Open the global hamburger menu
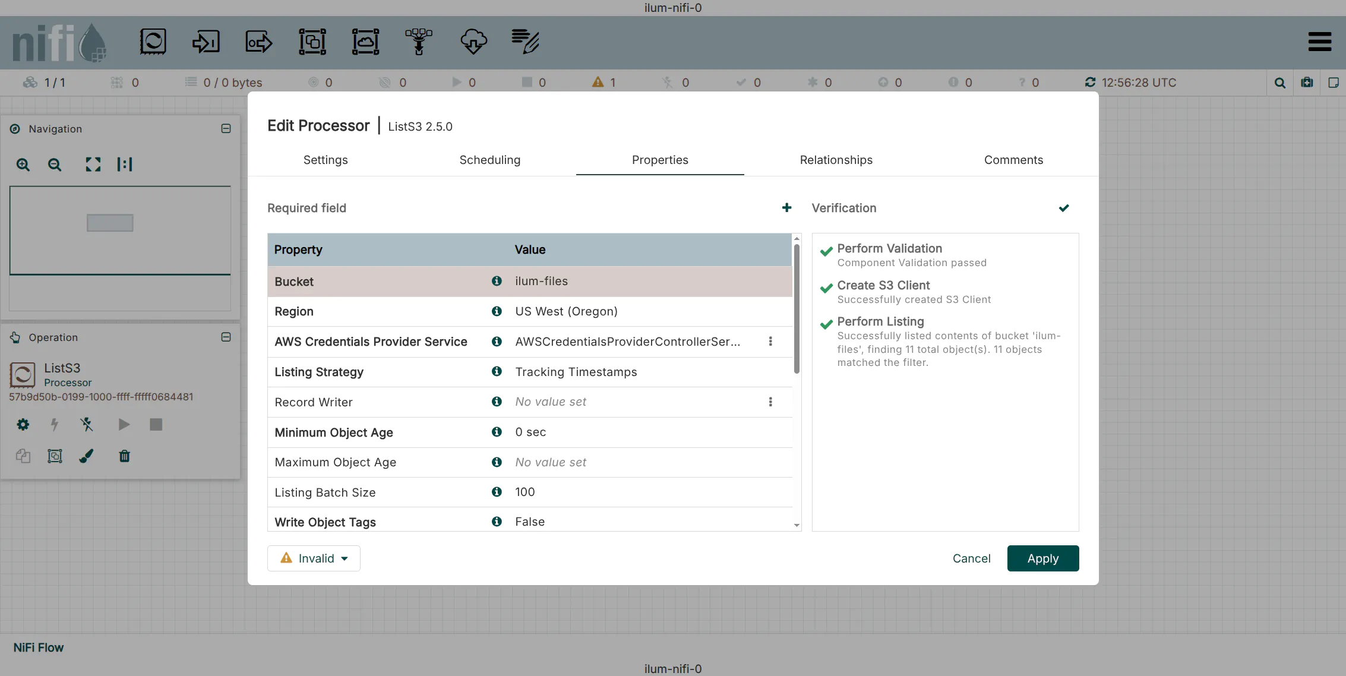1346x676 pixels. 1319,42
